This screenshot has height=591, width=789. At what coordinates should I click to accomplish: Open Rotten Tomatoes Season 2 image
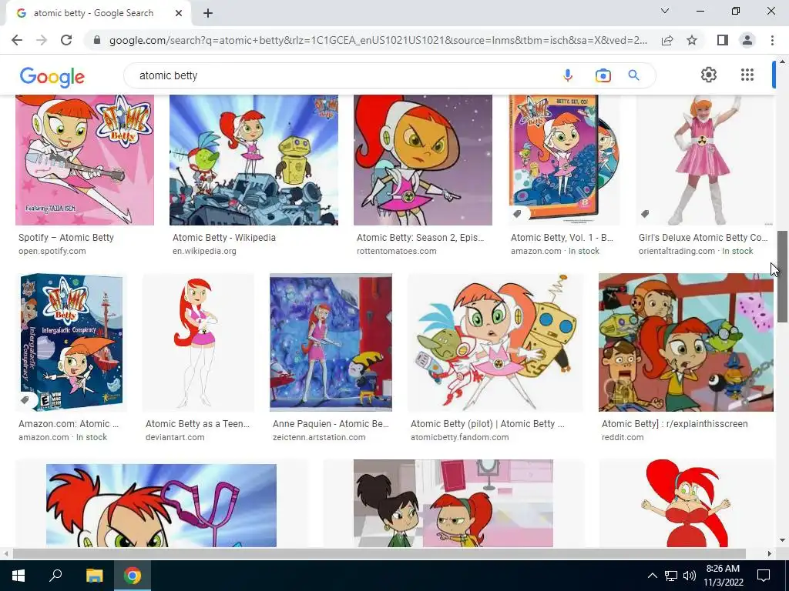tap(423, 160)
